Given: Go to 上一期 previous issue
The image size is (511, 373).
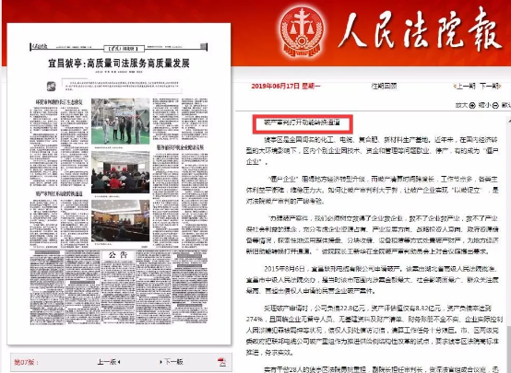Looking at the screenshot, I should (465, 87).
